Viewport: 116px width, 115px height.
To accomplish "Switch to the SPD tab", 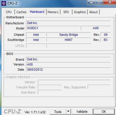I will coord(66,12).
